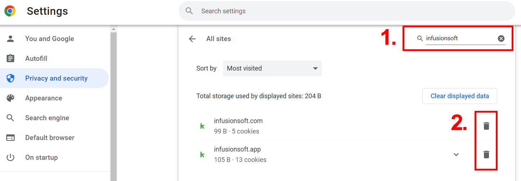Viewport: 521px width, 181px height.
Task: Click the On startup power icon
Action: (x=10, y=158)
